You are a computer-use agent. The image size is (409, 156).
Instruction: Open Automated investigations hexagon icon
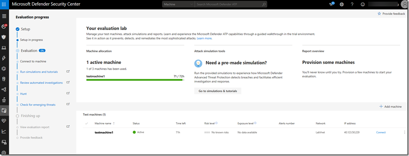click(4, 68)
